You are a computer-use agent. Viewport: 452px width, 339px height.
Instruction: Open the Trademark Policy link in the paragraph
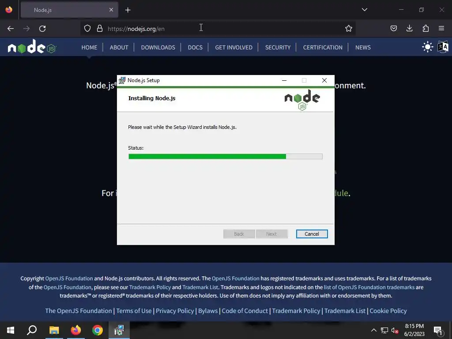[150, 287]
